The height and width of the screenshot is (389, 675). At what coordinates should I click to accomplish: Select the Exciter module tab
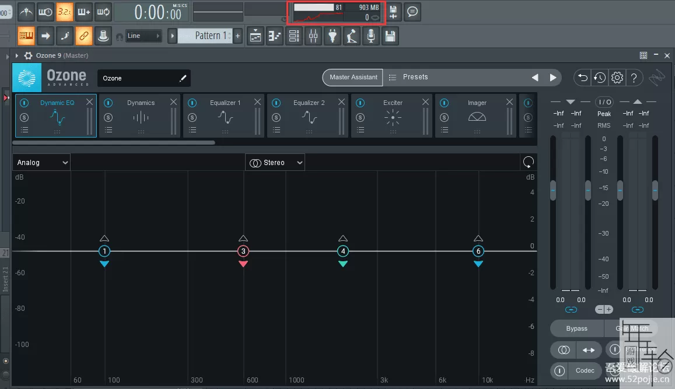click(391, 115)
